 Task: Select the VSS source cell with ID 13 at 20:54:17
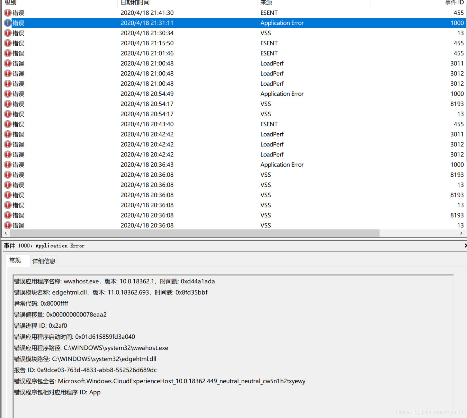(266, 114)
